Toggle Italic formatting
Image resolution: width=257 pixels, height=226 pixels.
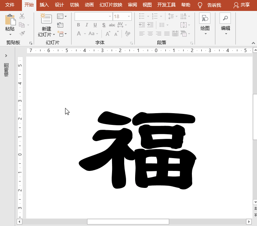(87, 25)
